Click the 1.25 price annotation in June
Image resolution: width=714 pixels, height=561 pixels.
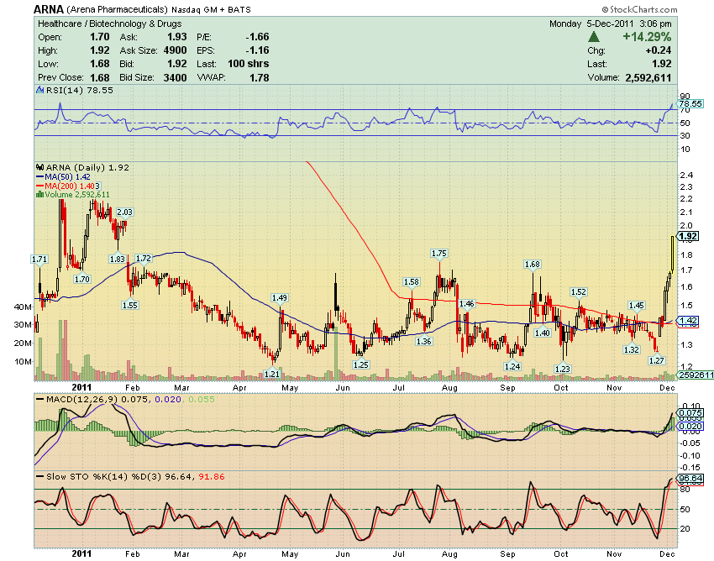click(361, 364)
